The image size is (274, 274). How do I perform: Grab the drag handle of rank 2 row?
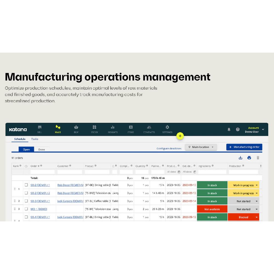pyautogui.click(x=15, y=201)
